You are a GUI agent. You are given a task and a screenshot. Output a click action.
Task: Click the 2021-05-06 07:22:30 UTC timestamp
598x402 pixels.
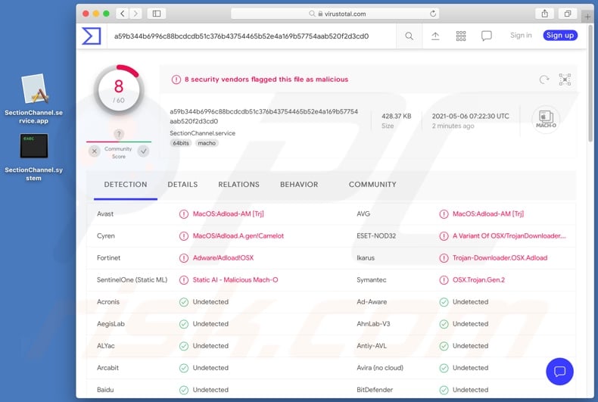(x=470, y=117)
